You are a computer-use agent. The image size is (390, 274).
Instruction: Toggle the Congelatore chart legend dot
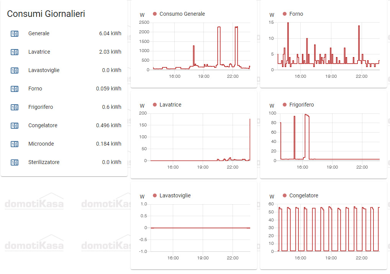coord(285,195)
